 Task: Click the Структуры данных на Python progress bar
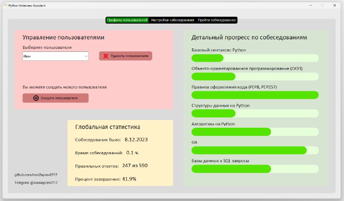coord(255,113)
